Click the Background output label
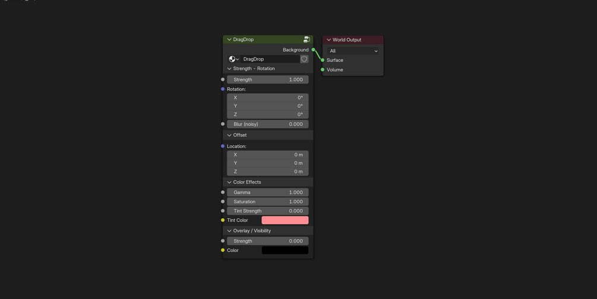 [295, 50]
